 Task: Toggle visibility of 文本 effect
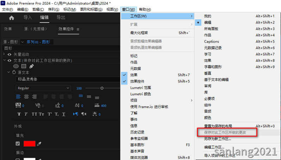[x=10, y=61]
